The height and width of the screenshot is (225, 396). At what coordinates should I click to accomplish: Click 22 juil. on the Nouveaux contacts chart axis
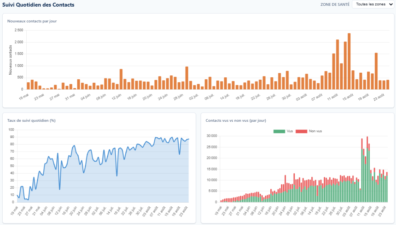(x=256, y=97)
